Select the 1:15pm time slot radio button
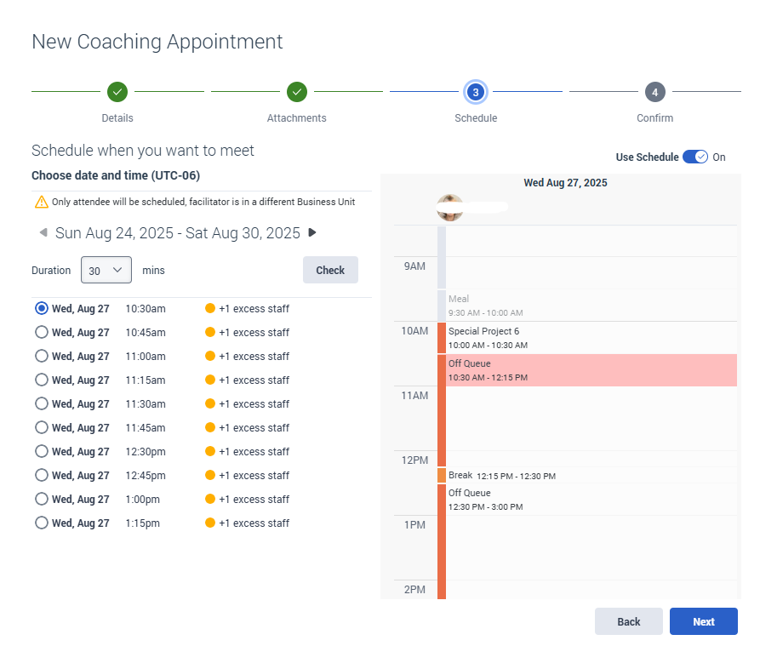The image size is (760, 646). (x=41, y=523)
